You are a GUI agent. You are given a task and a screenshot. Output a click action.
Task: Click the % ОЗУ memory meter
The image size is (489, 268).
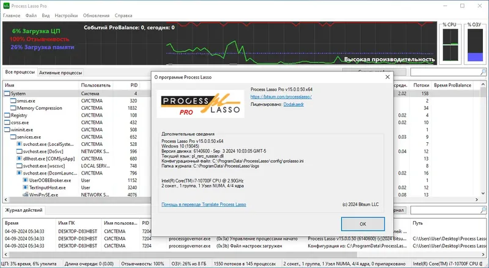point(475,45)
